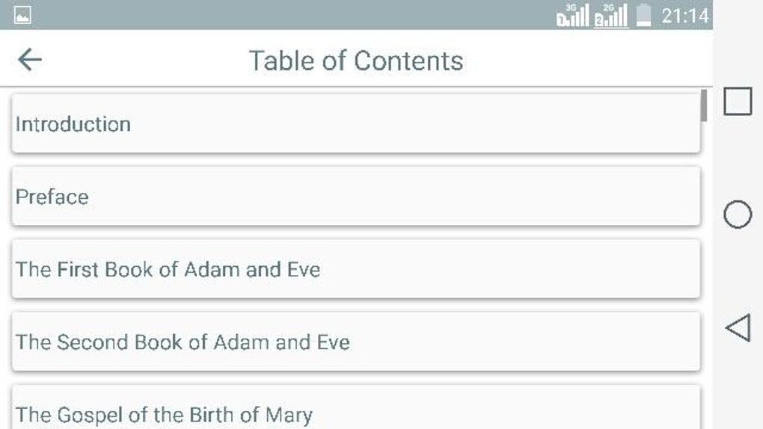Tap the Android home circle button

738,214
